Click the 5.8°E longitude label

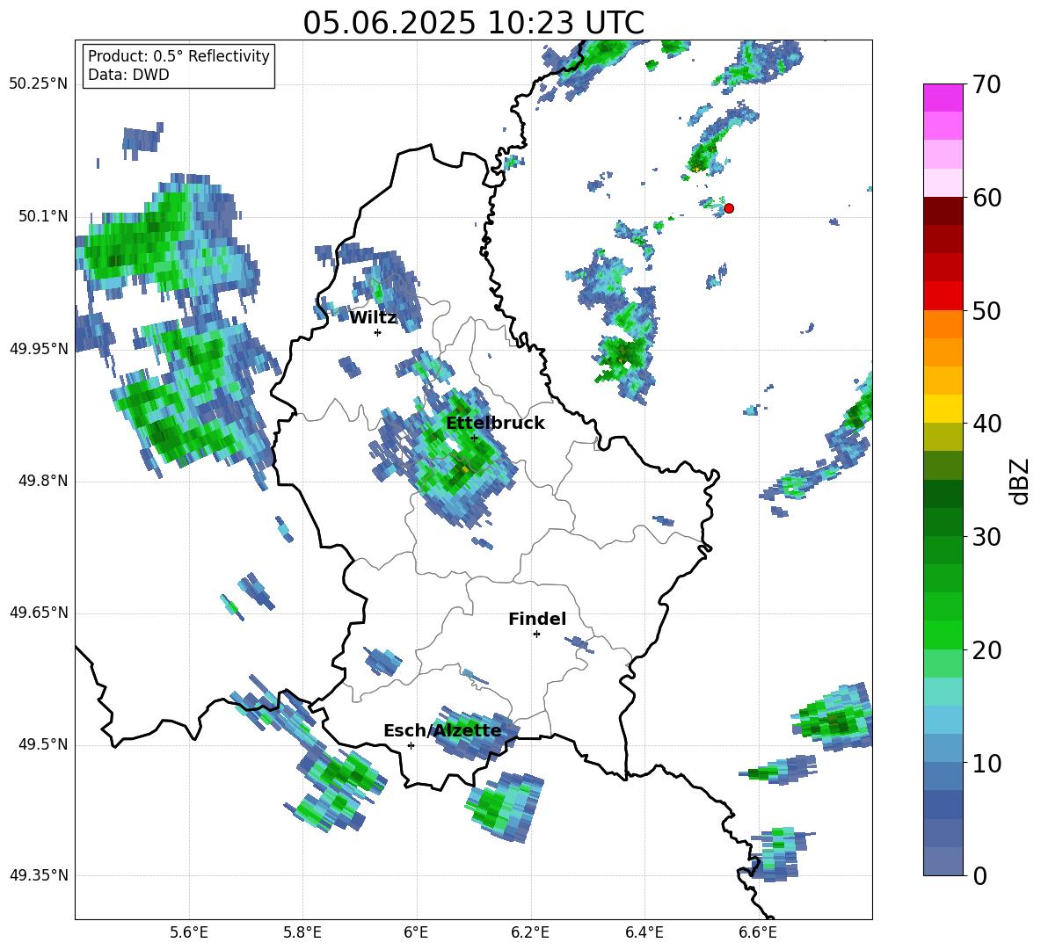coord(302,932)
